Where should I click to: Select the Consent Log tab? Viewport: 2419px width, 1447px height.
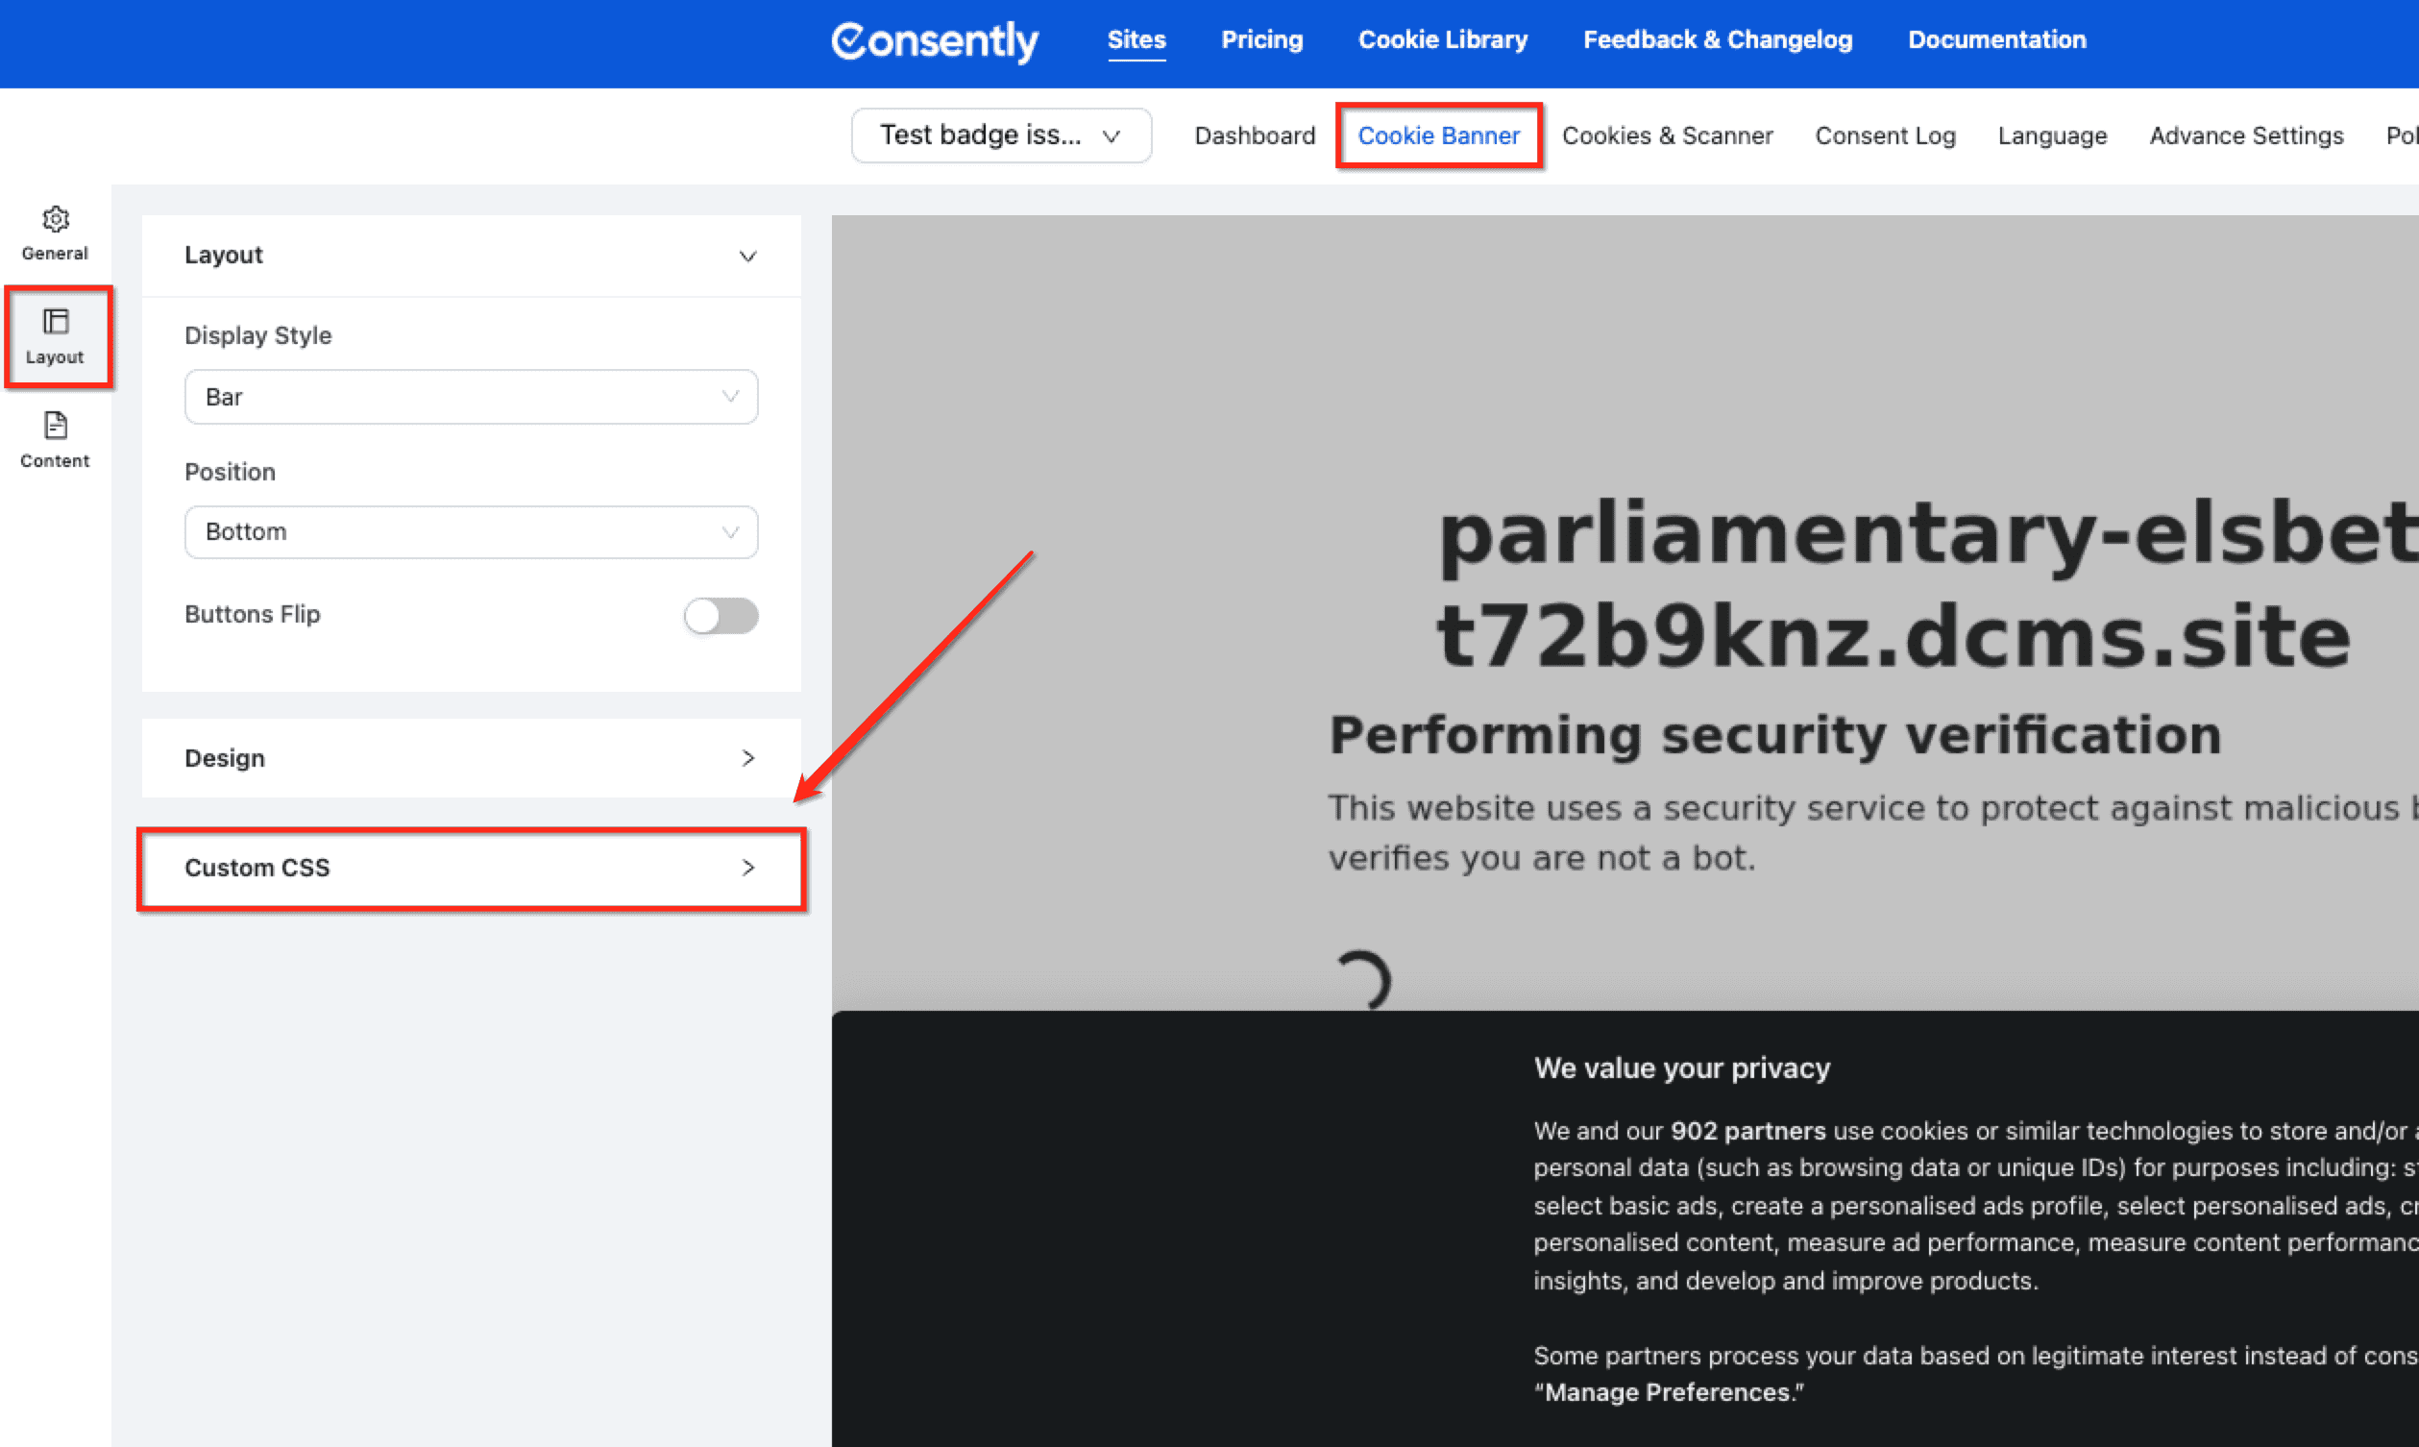click(x=1885, y=135)
